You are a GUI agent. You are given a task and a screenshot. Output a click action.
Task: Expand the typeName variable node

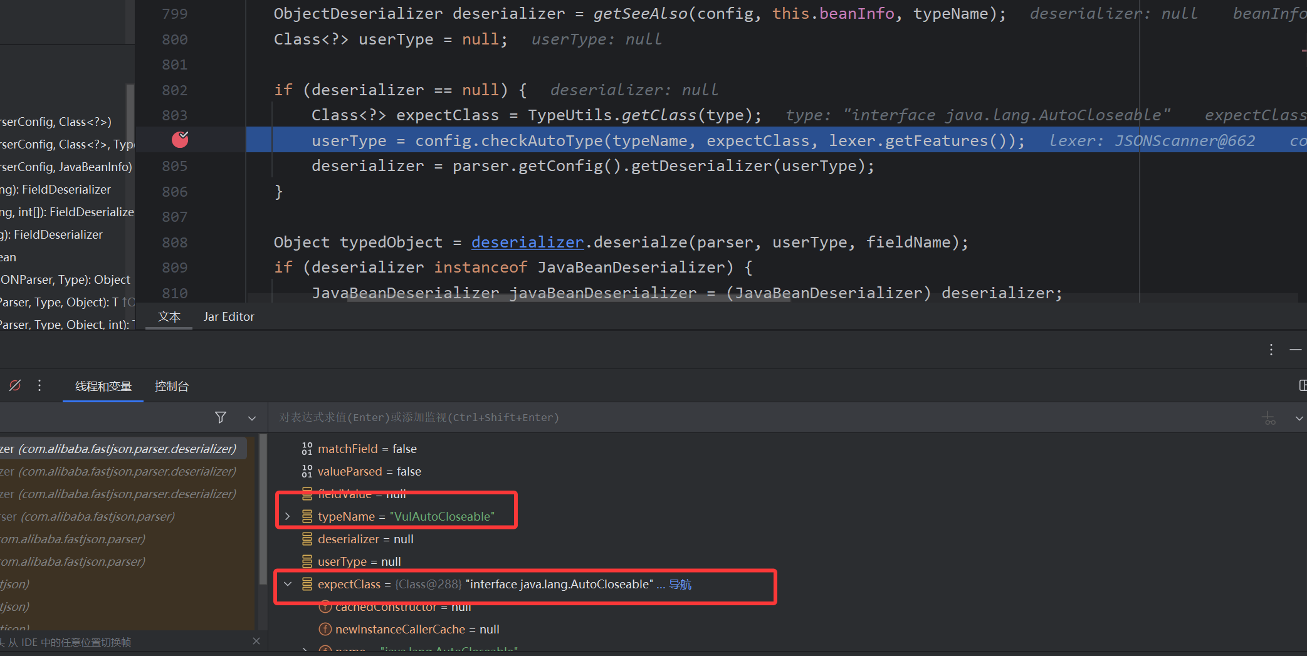tap(288, 516)
